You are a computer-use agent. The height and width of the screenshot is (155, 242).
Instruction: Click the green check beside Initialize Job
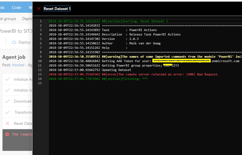[7, 90]
